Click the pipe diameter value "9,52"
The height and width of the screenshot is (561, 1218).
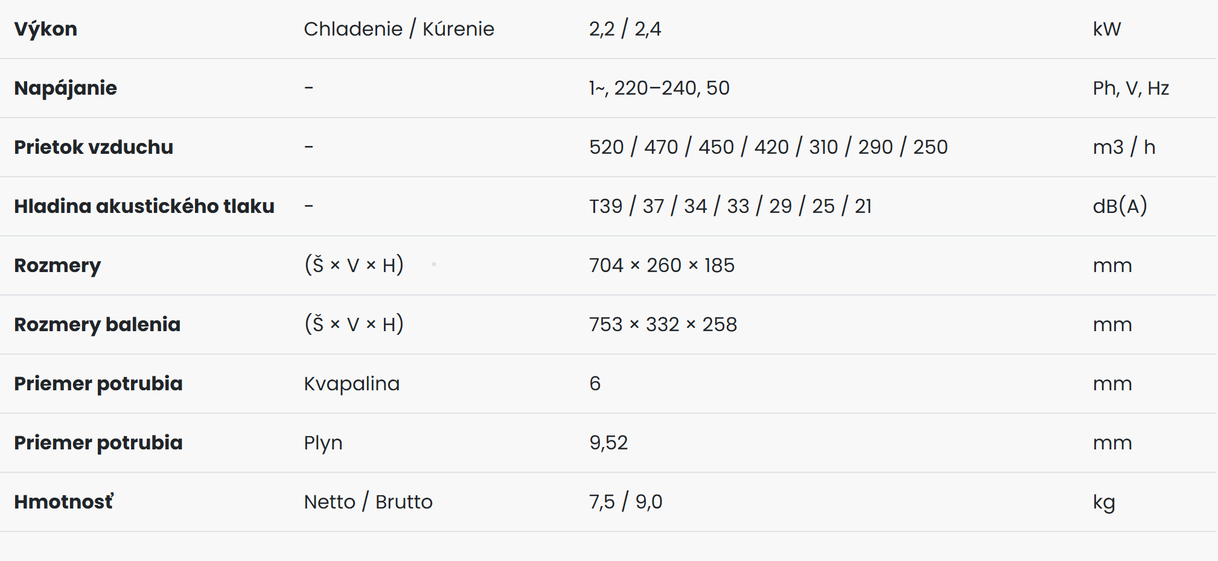tap(608, 443)
